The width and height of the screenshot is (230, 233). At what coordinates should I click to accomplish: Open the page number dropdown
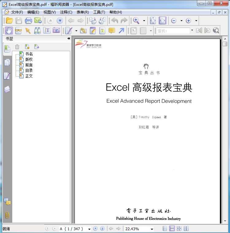[89, 229]
